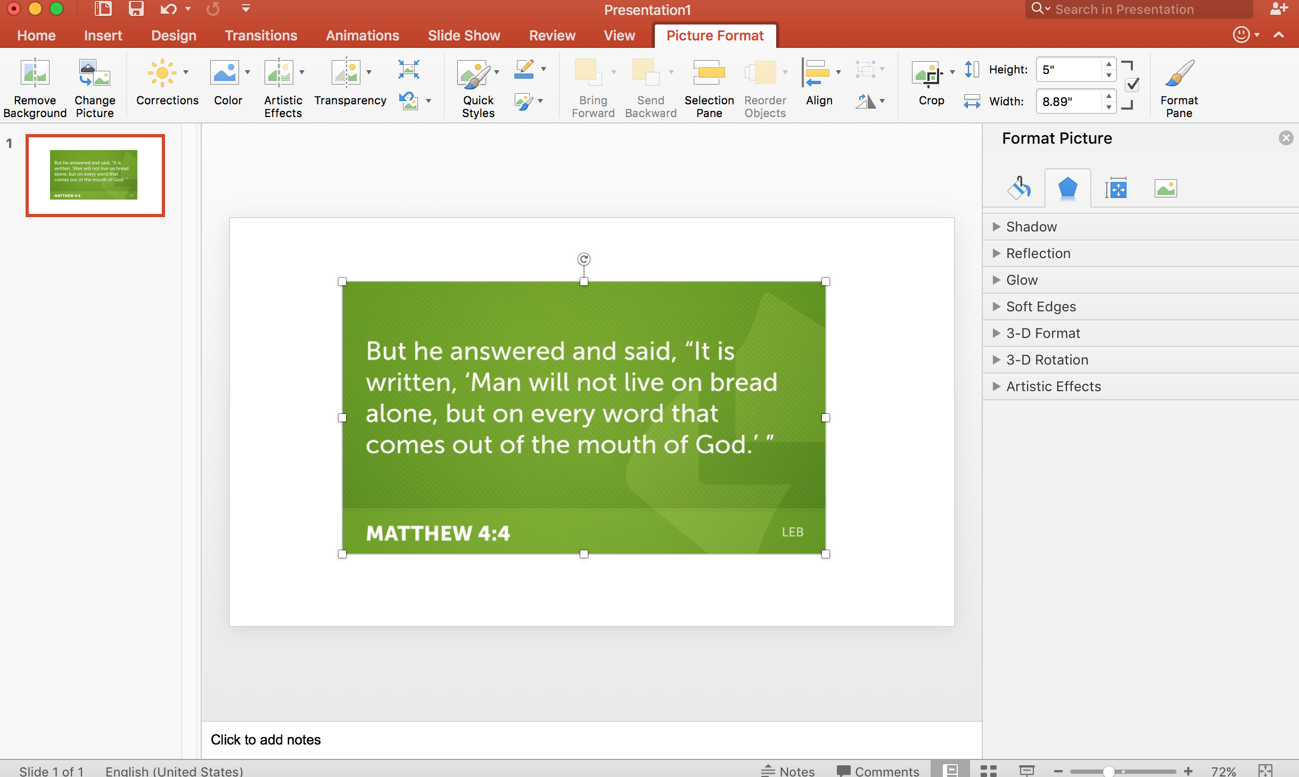This screenshot has width=1299, height=777.
Task: Switch to the Transitions tab
Action: tap(261, 35)
